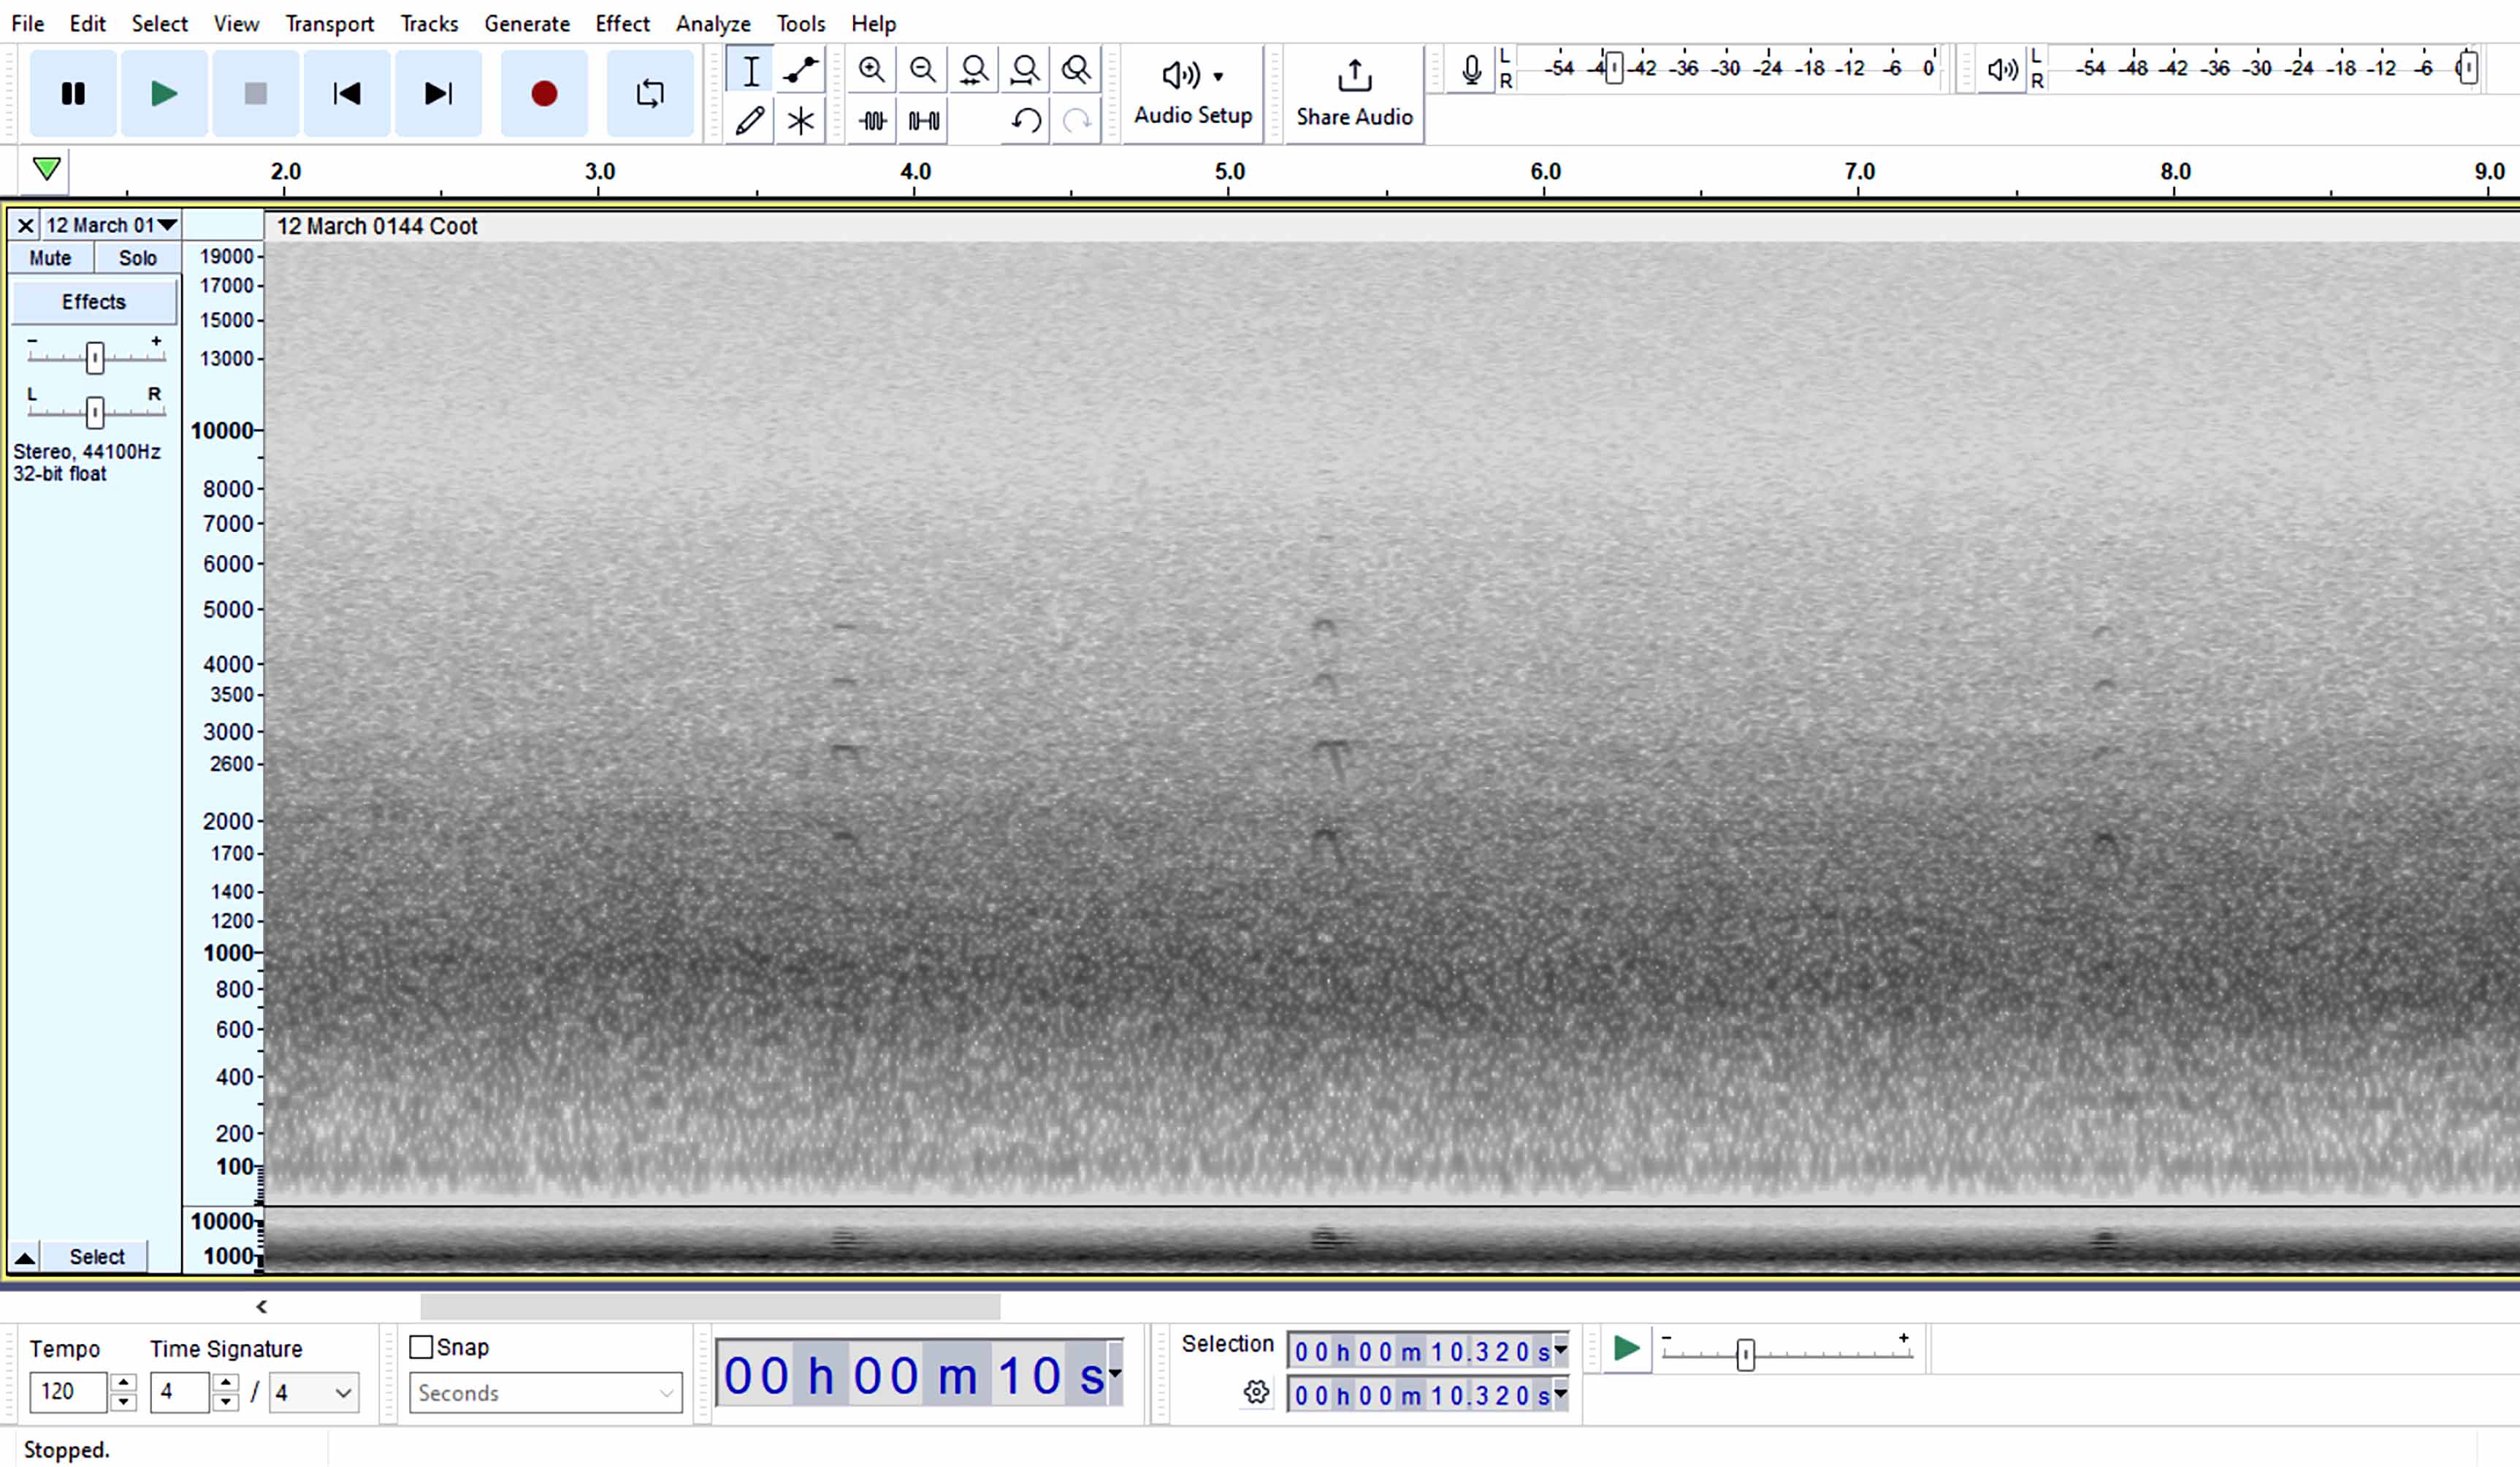This screenshot has width=2520, height=1467.
Task: Open the Analyze menu
Action: point(712,23)
